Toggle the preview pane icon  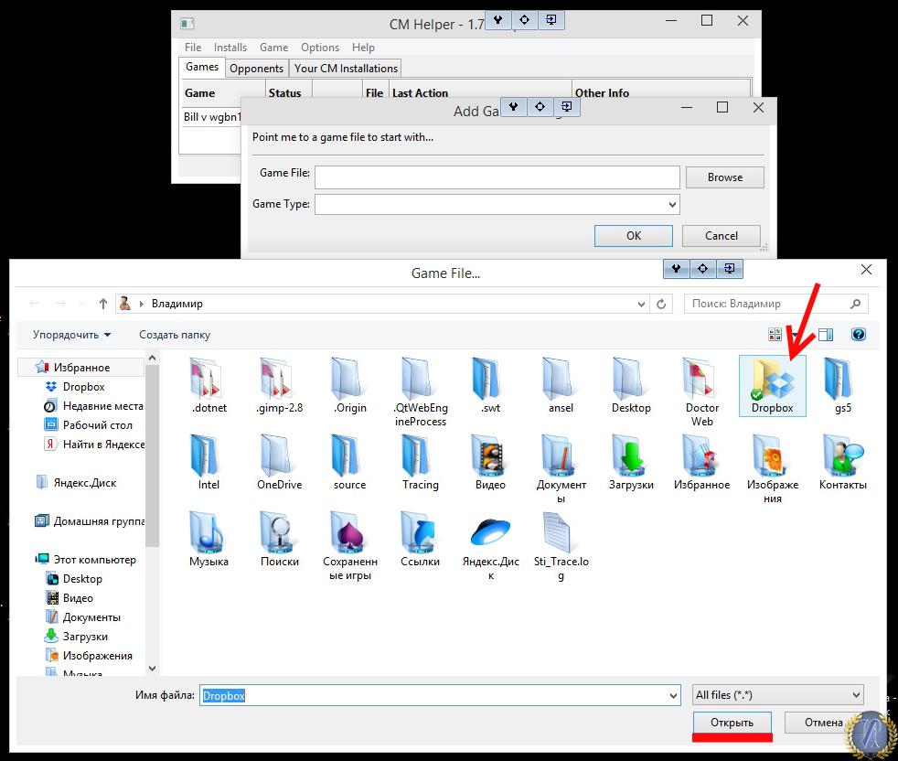coord(826,335)
